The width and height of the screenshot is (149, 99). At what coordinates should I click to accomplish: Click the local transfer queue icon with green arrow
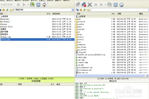coord(32,5)
